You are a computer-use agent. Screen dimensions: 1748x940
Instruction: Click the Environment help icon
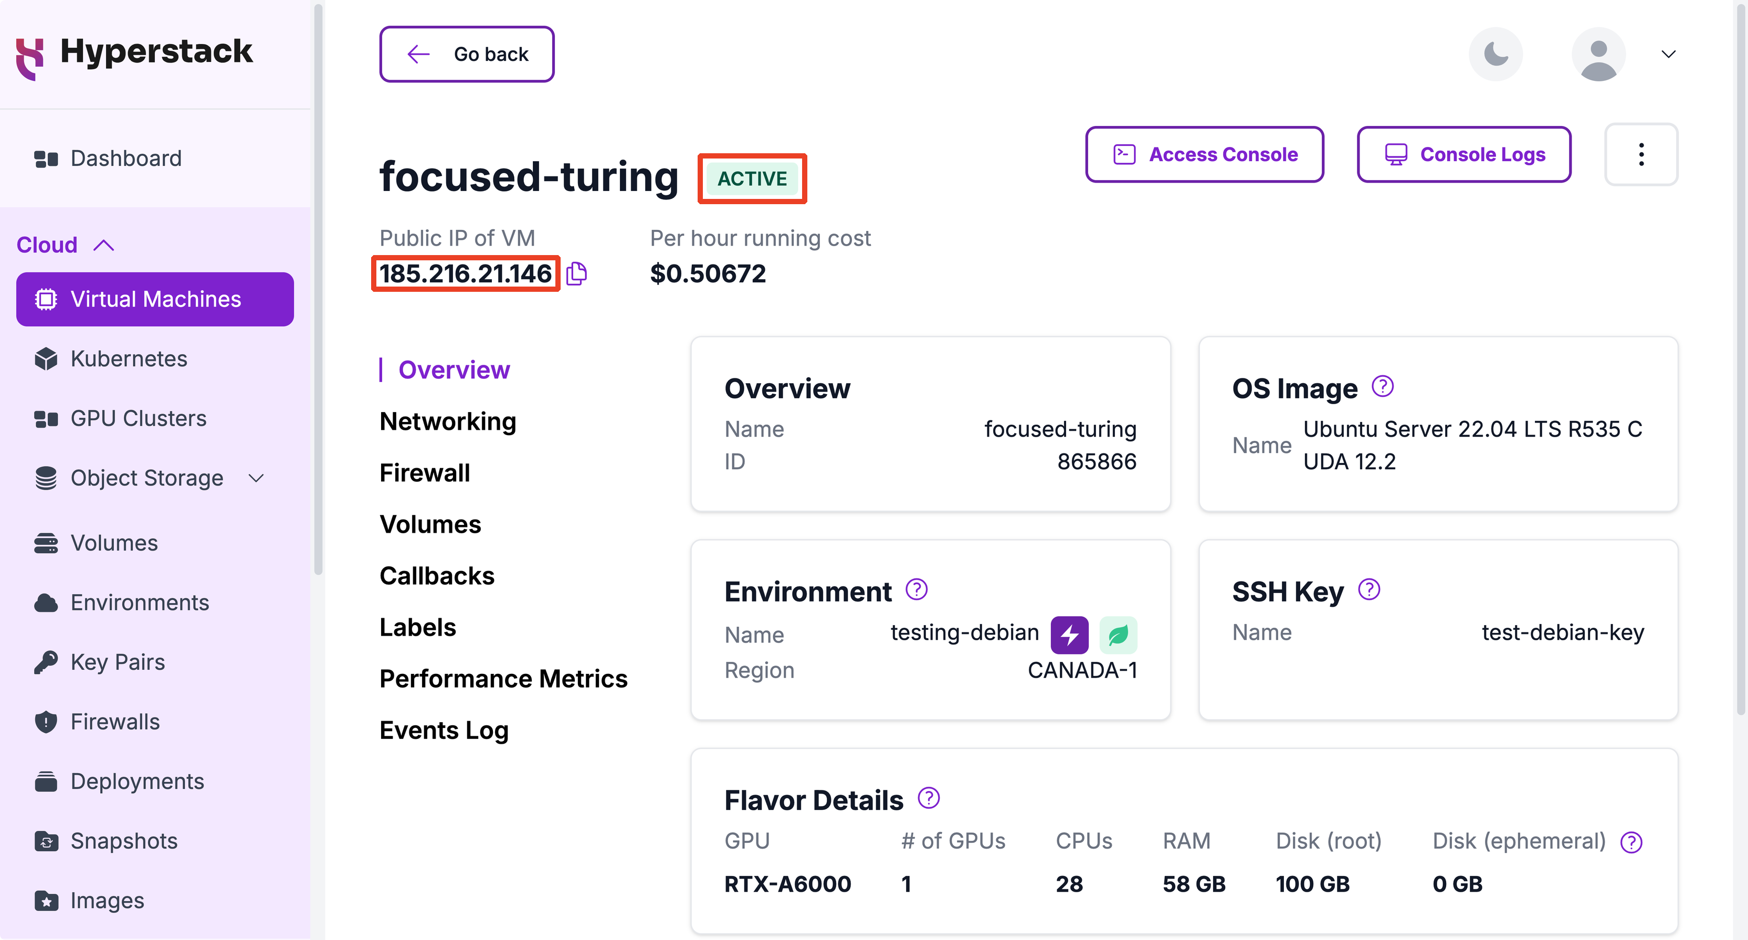click(x=916, y=590)
